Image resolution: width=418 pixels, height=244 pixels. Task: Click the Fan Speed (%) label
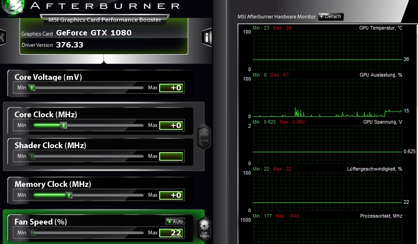(40, 222)
